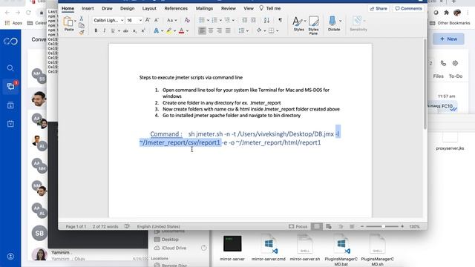Switch to the Insert ribbon tab
The height and width of the screenshot is (267, 475).
tap(88, 8)
